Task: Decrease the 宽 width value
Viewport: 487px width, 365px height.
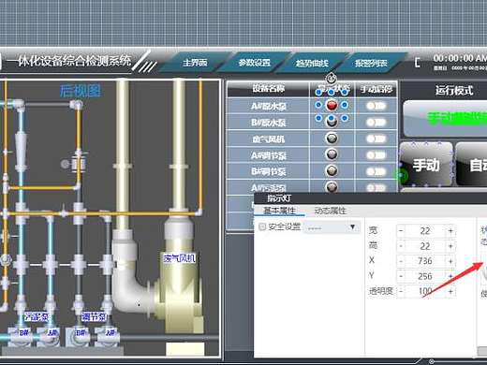Action: coord(401,231)
